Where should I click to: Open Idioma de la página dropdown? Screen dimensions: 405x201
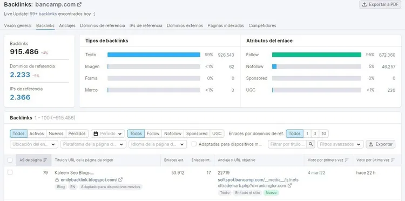158,144
